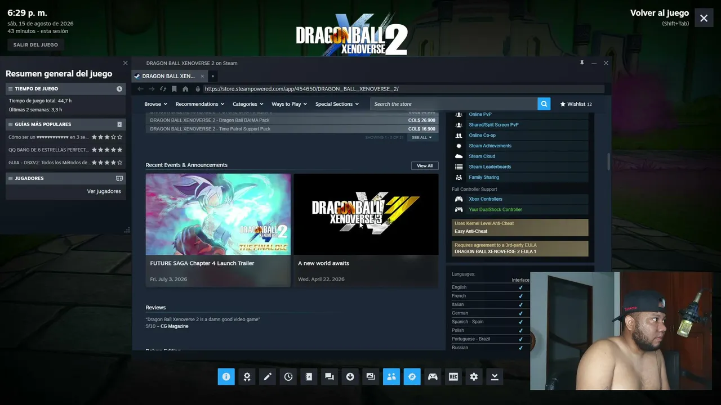This screenshot has height=405, width=721.
Task: Open the controller settings gamepad icon
Action: [x=433, y=377]
